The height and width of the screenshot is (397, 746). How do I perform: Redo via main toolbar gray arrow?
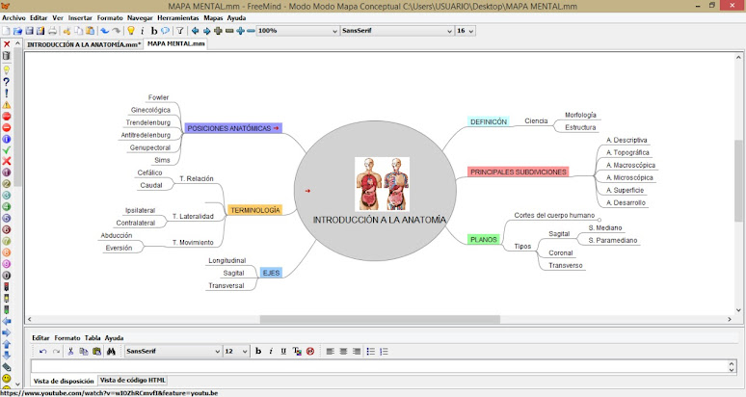(x=116, y=31)
